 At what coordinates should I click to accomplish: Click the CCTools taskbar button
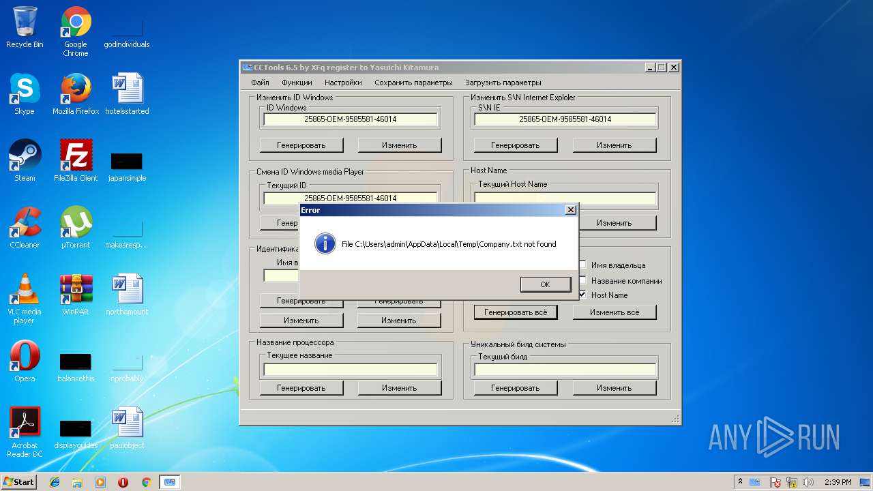click(169, 482)
